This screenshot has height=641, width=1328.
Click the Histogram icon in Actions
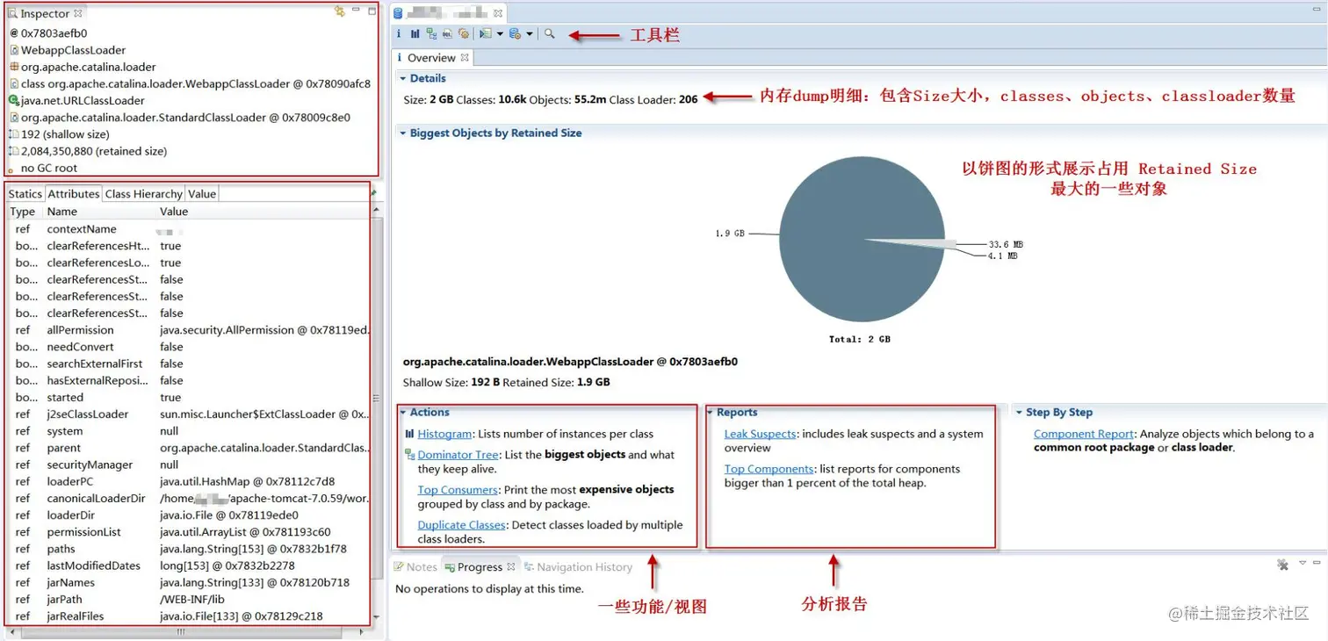point(409,434)
